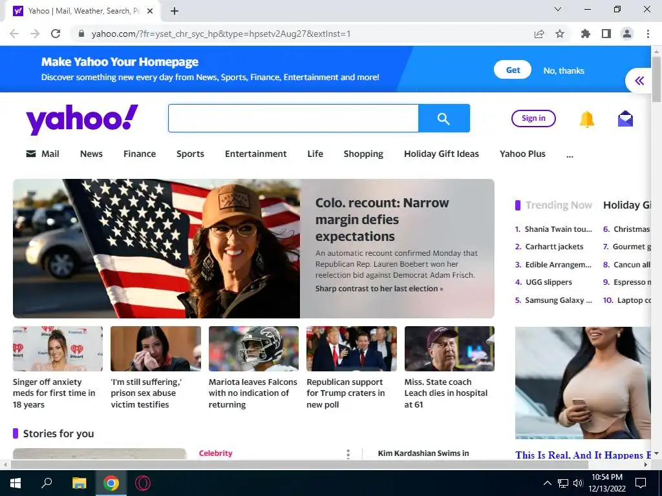The width and height of the screenshot is (662, 496).
Task: Click the horizontal page scrollbar
Action: [299, 464]
